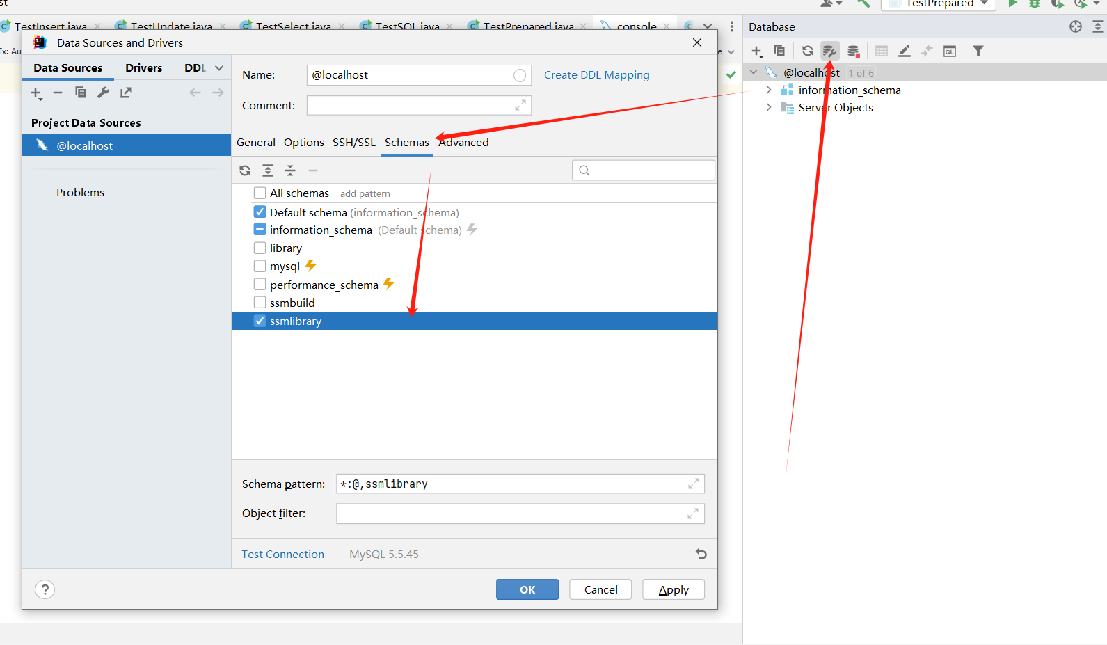Open table editor icon in Database panel

[882, 51]
